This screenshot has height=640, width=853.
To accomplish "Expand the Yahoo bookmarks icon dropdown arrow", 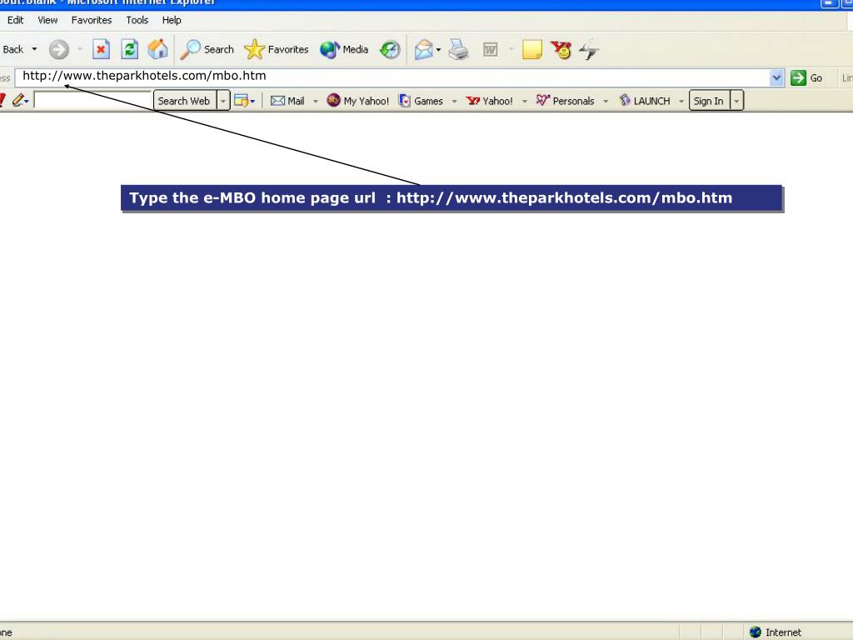I will pyautogui.click(x=252, y=101).
